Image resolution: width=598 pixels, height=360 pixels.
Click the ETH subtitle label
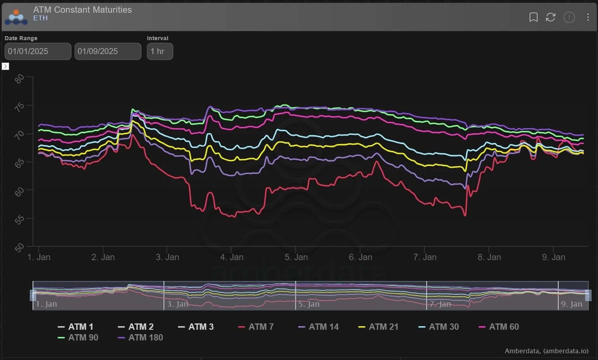pyautogui.click(x=40, y=18)
